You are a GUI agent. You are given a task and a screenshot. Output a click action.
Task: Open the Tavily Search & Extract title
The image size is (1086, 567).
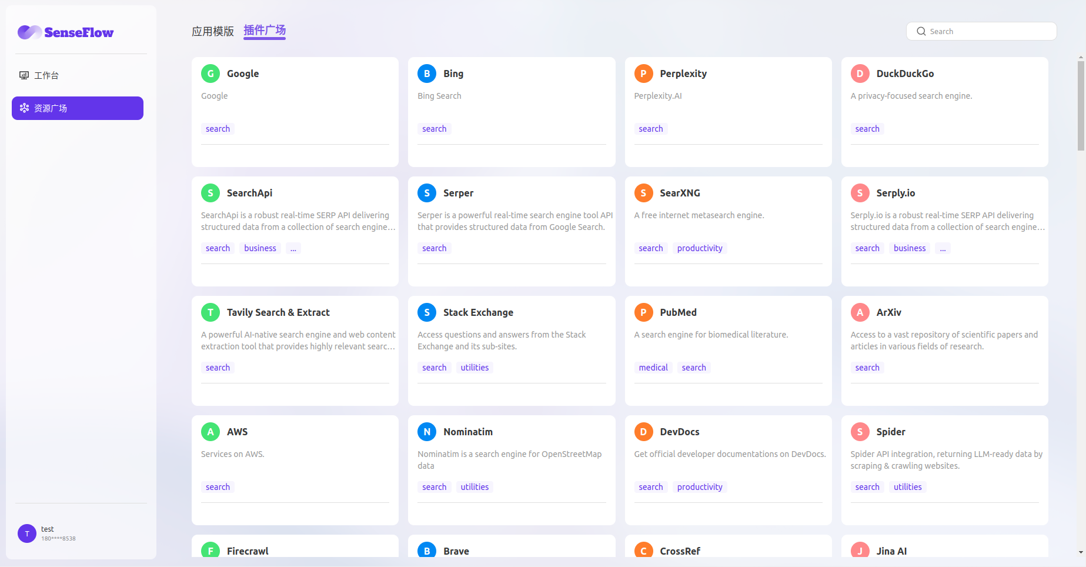coord(278,312)
